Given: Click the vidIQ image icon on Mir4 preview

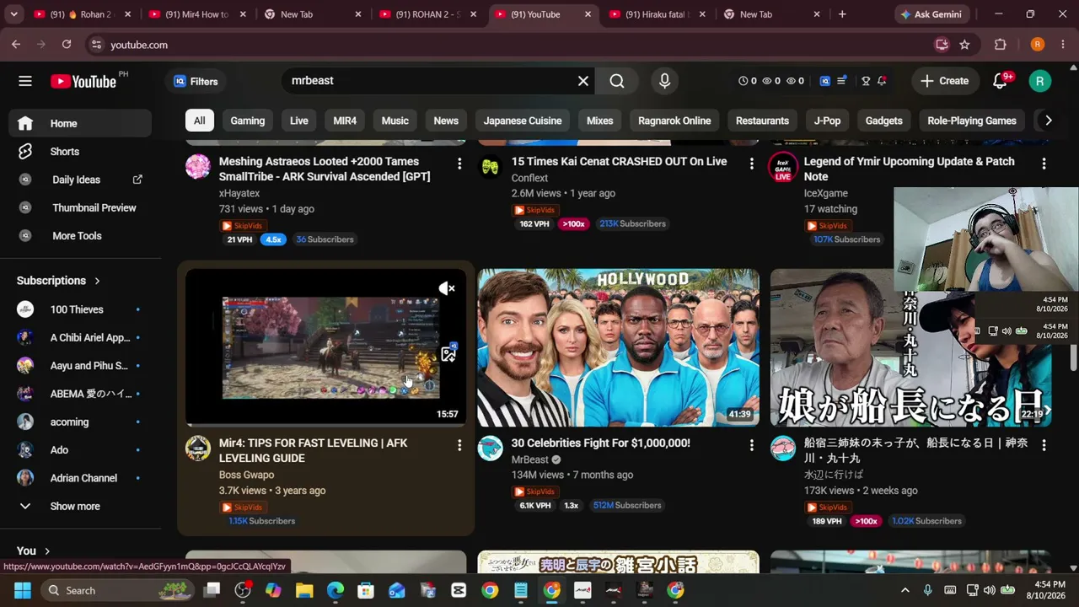Looking at the screenshot, I should (448, 353).
